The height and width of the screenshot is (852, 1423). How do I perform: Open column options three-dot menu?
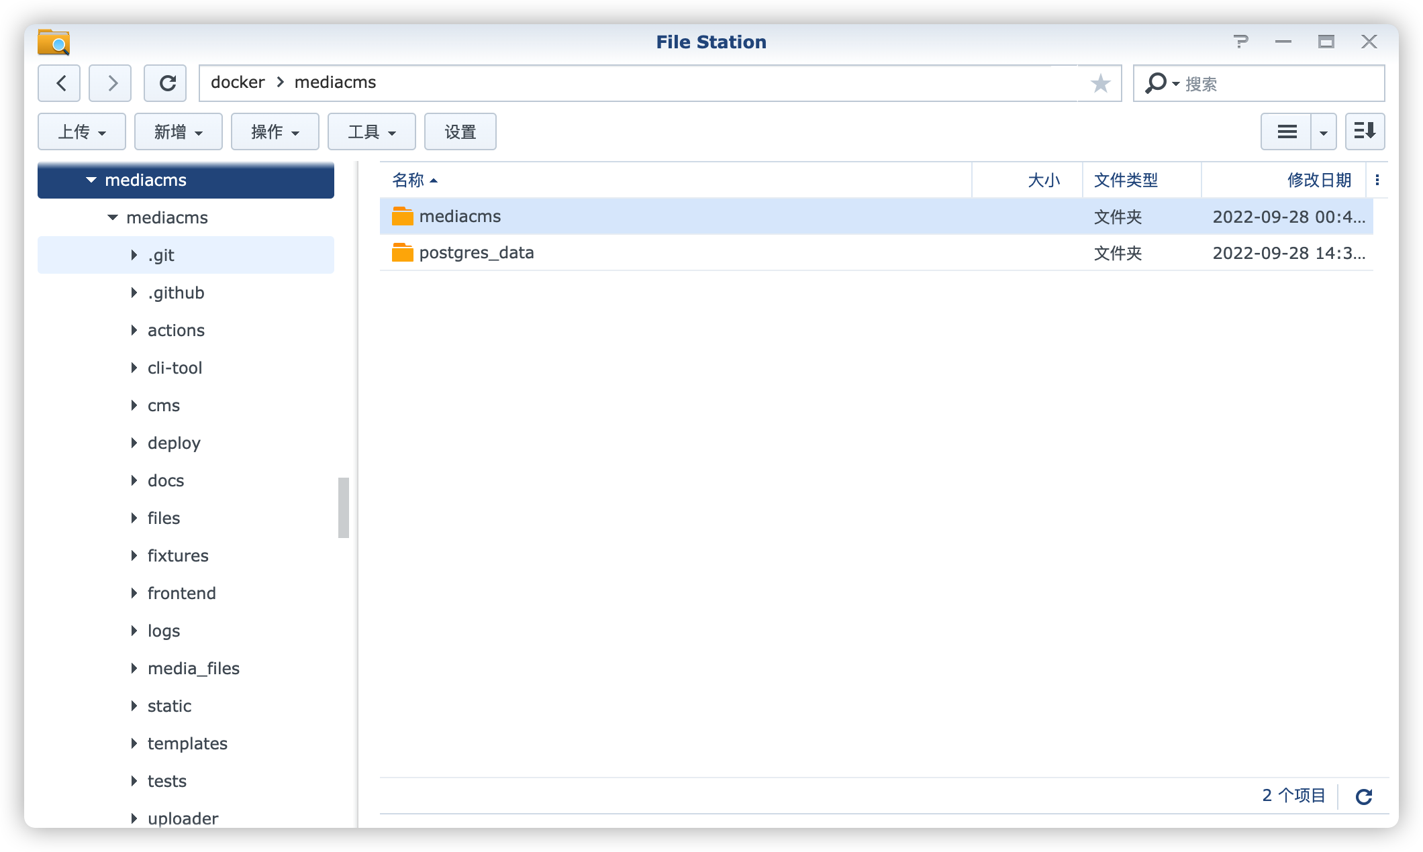[1377, 180]
